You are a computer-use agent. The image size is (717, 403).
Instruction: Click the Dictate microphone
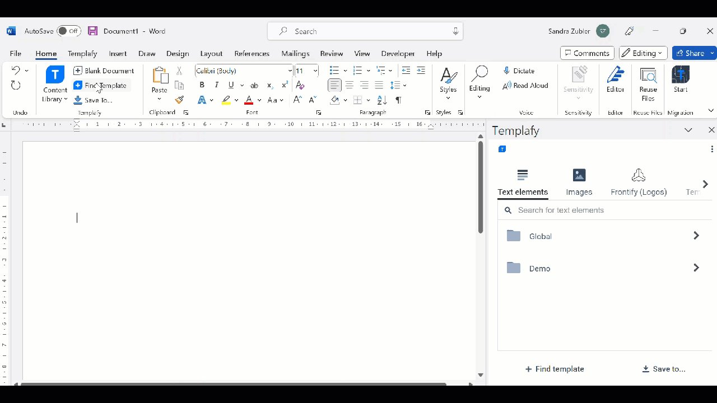pyautogui.click(x=519, y=71)
